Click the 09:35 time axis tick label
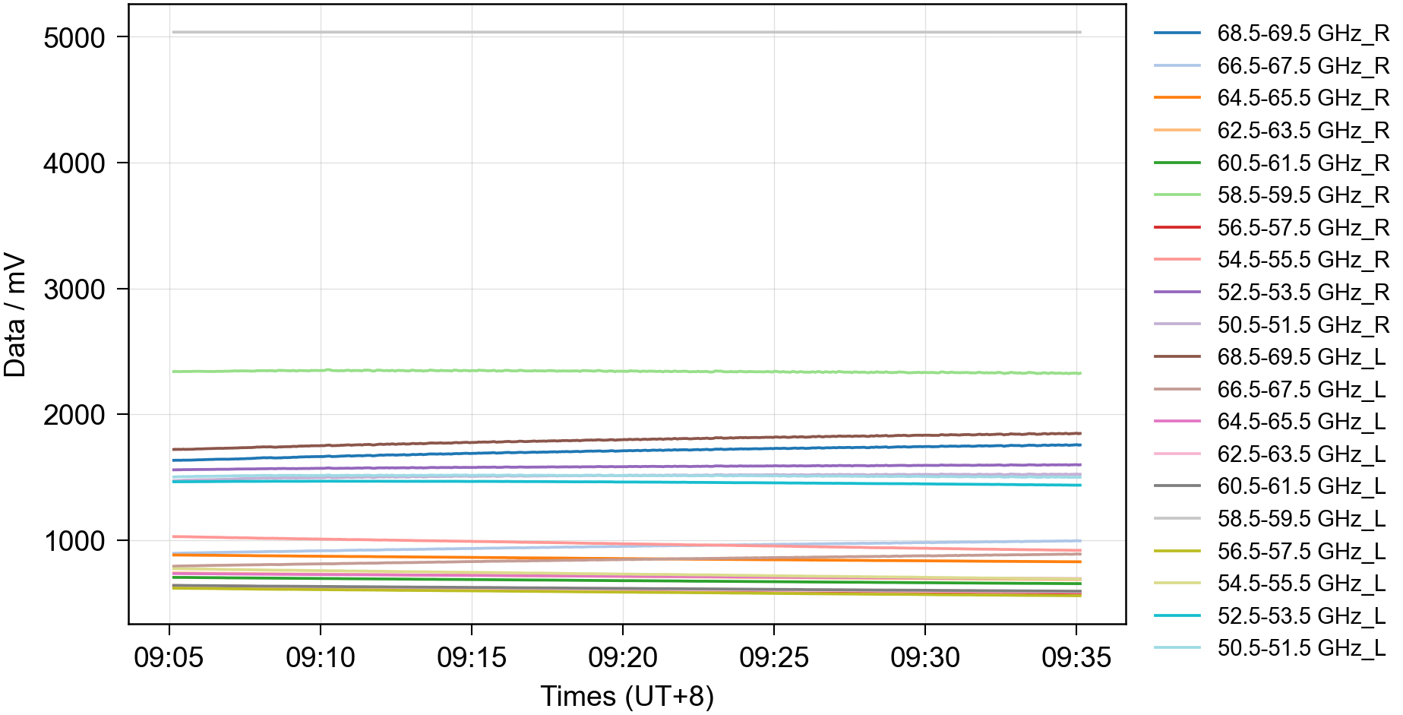The image size is (1403, 715). pos(1076,657)
